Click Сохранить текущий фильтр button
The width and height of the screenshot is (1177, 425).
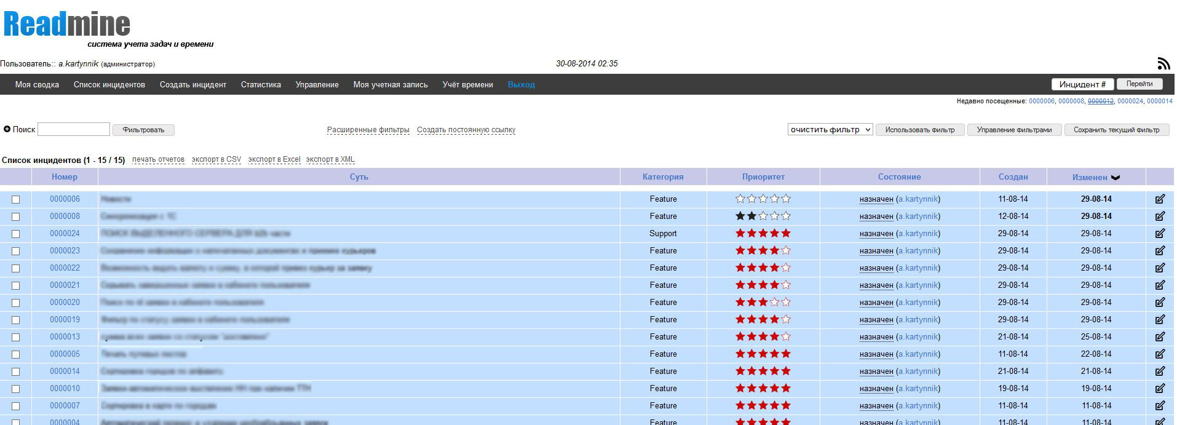[1116, 130]
